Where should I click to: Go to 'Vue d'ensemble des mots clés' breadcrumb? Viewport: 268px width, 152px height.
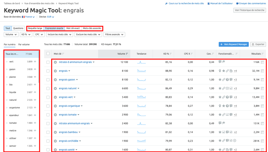click(39, 3)
